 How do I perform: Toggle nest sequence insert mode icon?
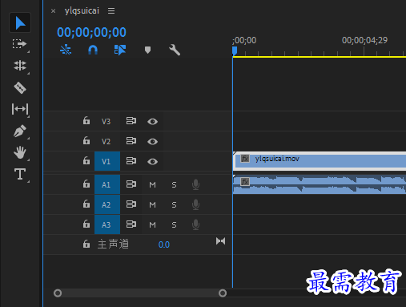pos(66,50)
